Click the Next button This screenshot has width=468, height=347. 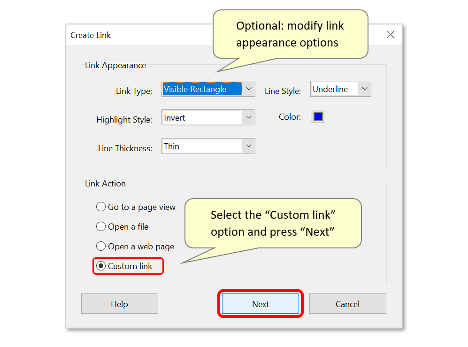260,304
